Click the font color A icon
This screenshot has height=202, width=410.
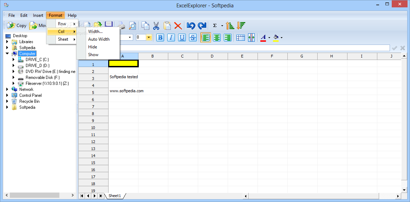click(x=263, y=38)
